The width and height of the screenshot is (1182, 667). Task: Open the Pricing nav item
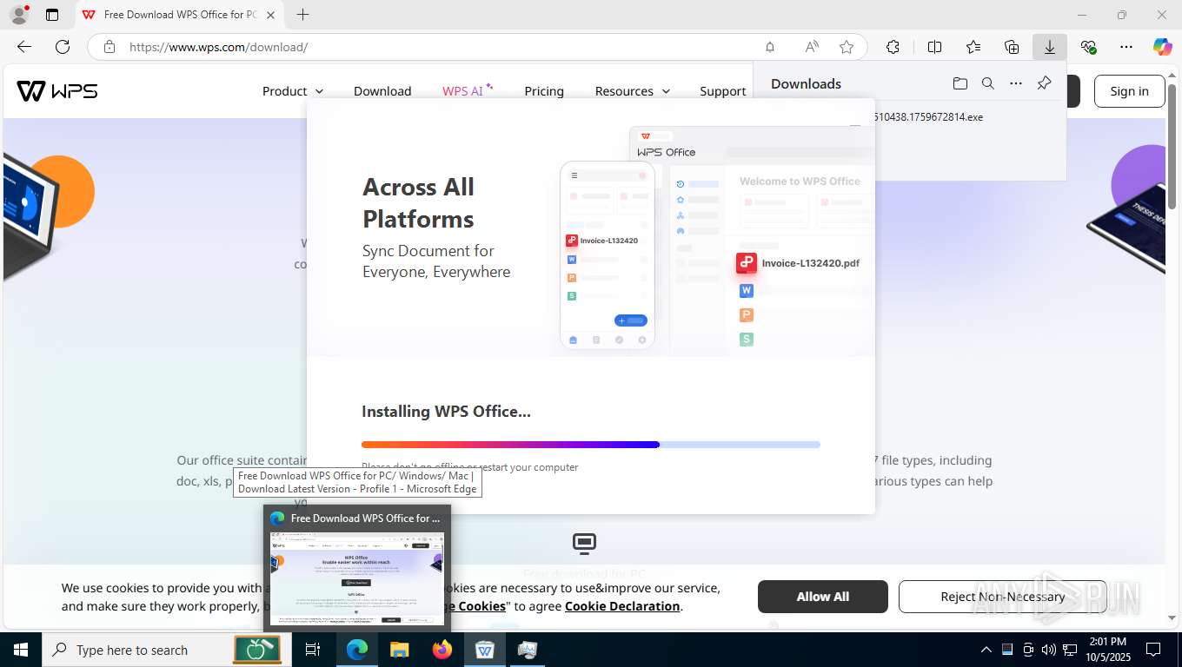click(x=544, y=91)
